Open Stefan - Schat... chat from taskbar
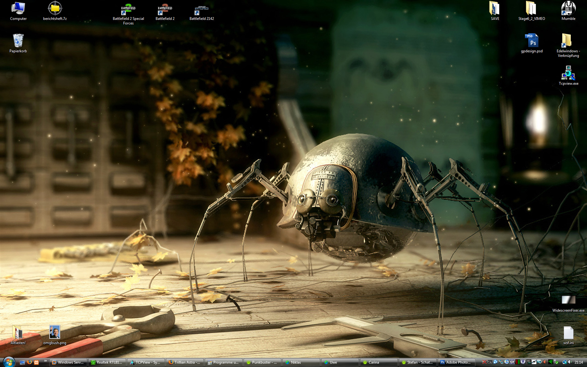This screenshot has height=367, width=587. pos(418,362)
